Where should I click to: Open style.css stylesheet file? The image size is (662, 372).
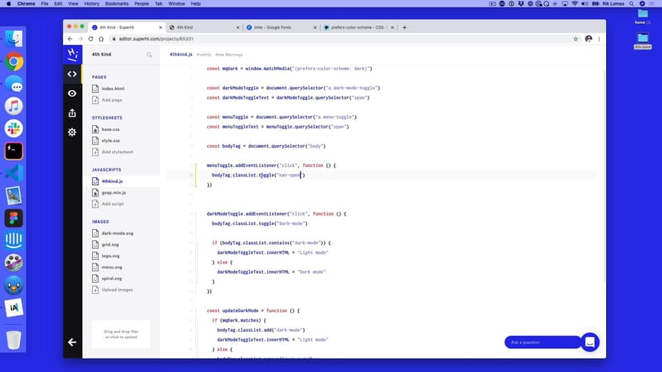pos(110,140)
